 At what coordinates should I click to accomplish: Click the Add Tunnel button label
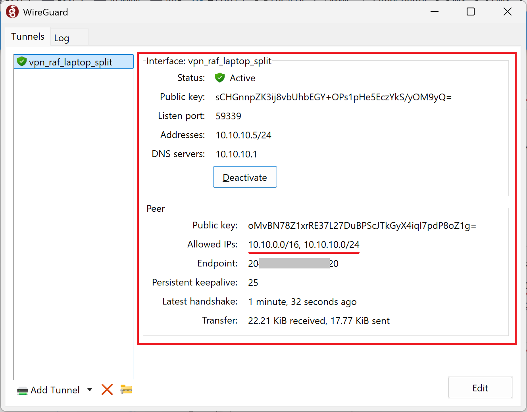click(x=55, y=390)
